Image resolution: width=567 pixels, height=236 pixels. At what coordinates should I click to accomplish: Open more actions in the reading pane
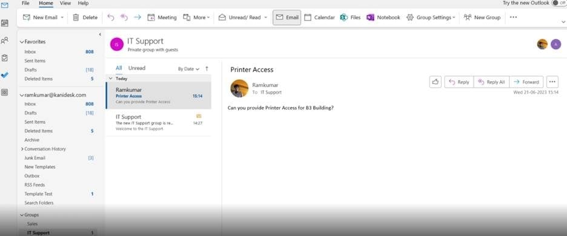[x=552, y=82]
